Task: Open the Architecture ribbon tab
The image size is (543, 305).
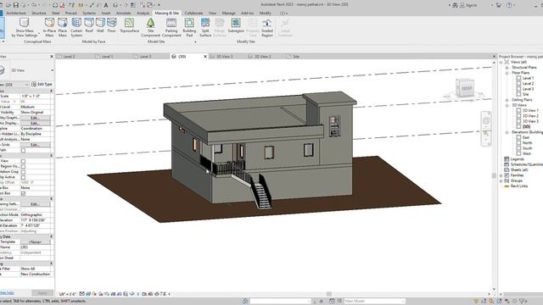Action: (x=16, y=14)
